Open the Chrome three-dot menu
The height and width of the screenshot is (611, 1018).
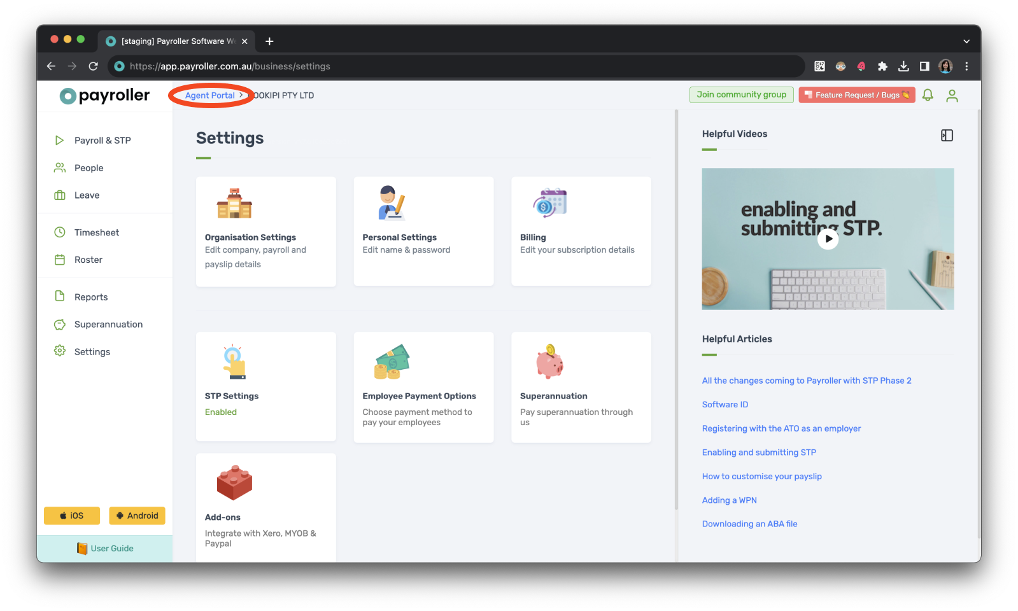coord(966,66)
